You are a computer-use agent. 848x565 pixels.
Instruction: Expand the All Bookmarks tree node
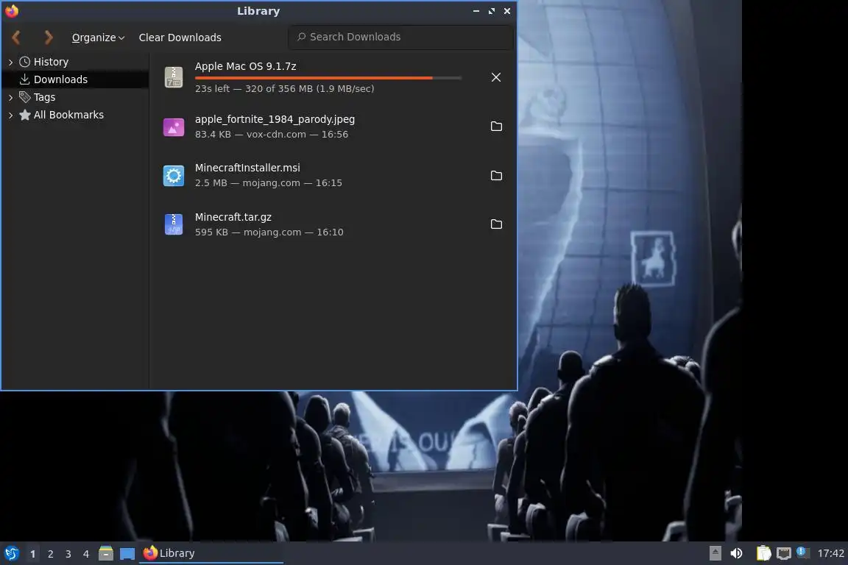(x=11, y=116)
